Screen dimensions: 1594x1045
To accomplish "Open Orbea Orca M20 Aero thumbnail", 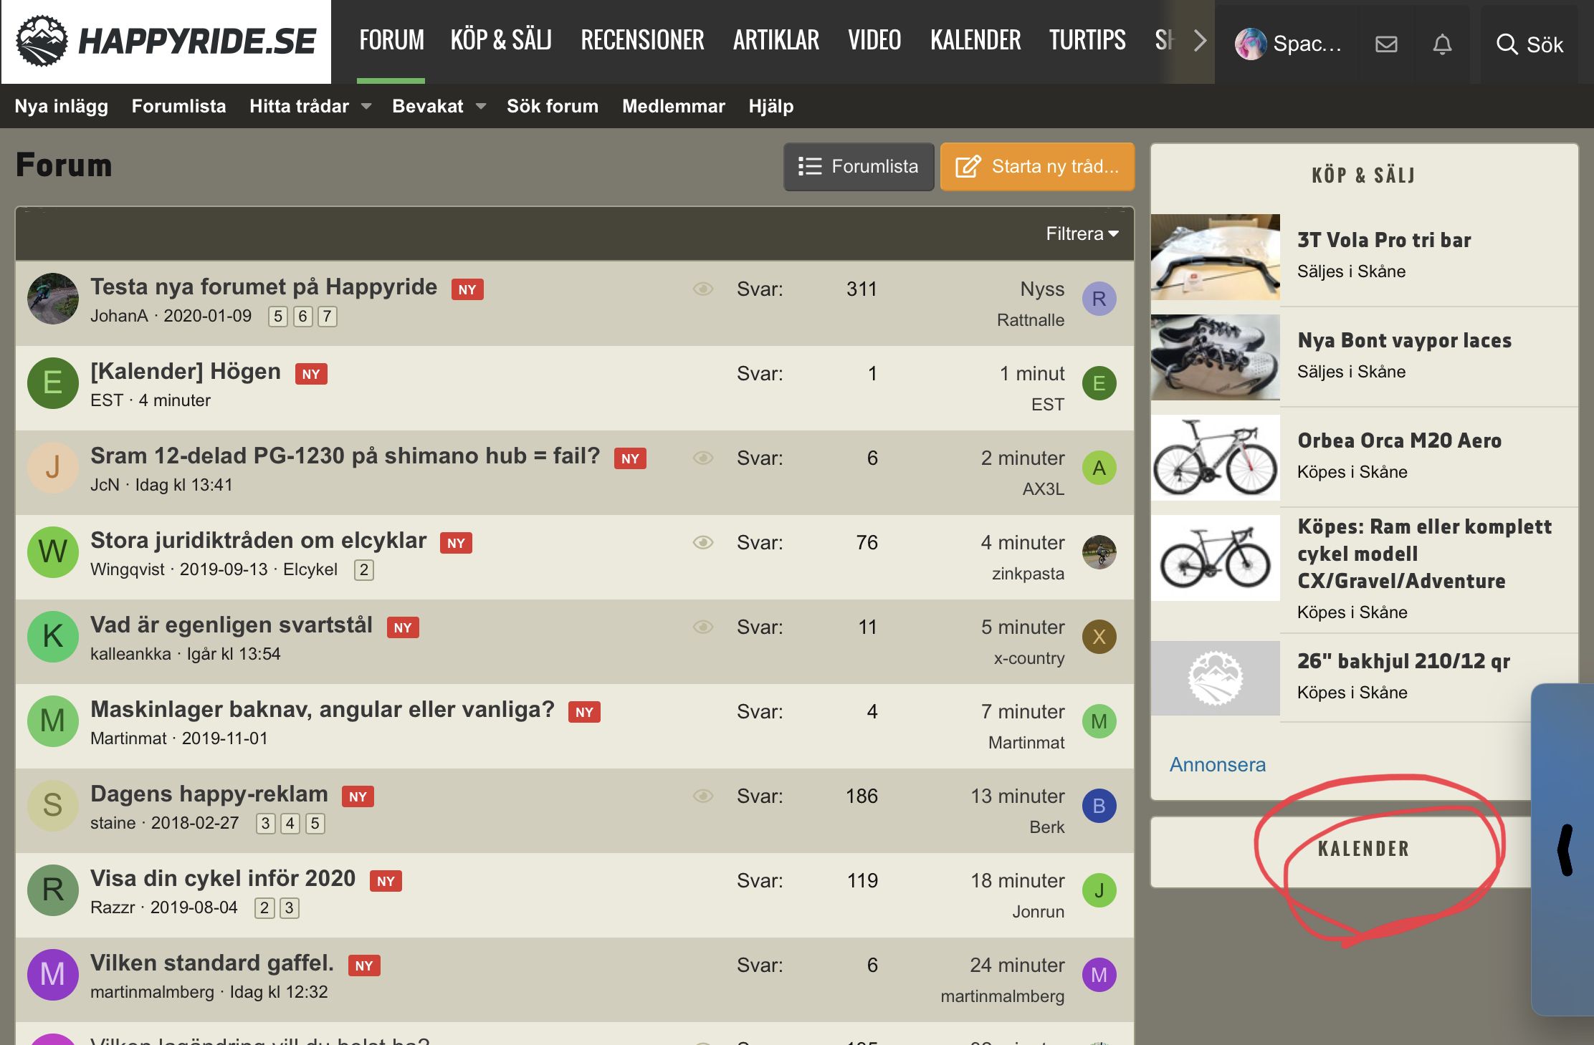I will point(1215,458).
